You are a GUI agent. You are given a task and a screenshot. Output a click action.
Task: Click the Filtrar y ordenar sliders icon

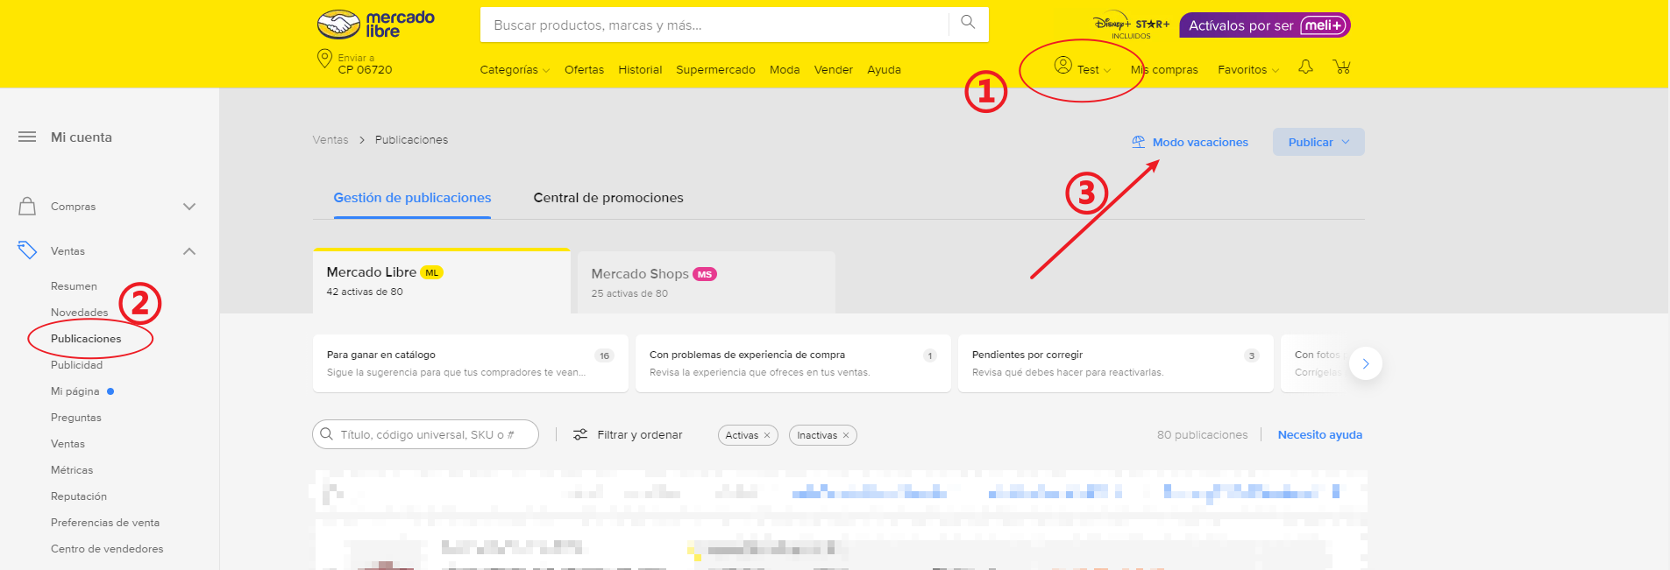pyautogui.click(x=580, y=435)
